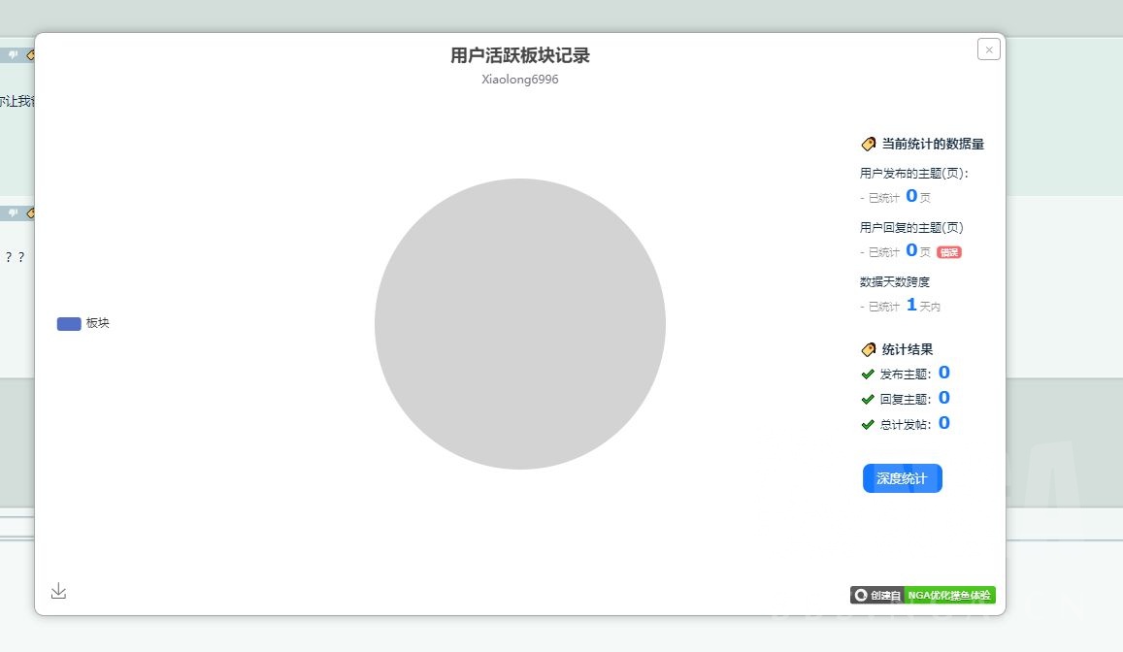Click green checkmark next to 回复主题
This screenshot has width=1123, height=652.
point(868,400)
